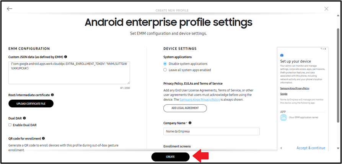Image resolution: width=342 pixels, height=164 pixels.
Task: Click info icon beside QR code for enrollment
Action: [x=43, y=138]
